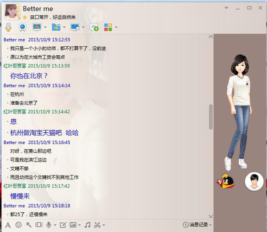Click the contact name 'Better me' in header
The width and height of the screenshot is (267, 232).
coord(38,8)
